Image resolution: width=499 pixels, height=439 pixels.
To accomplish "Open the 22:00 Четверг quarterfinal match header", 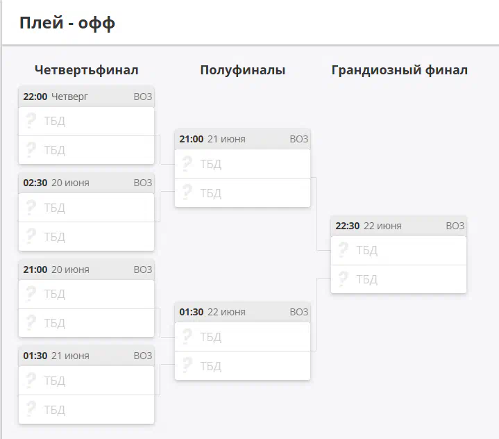I will pos(87,97).
